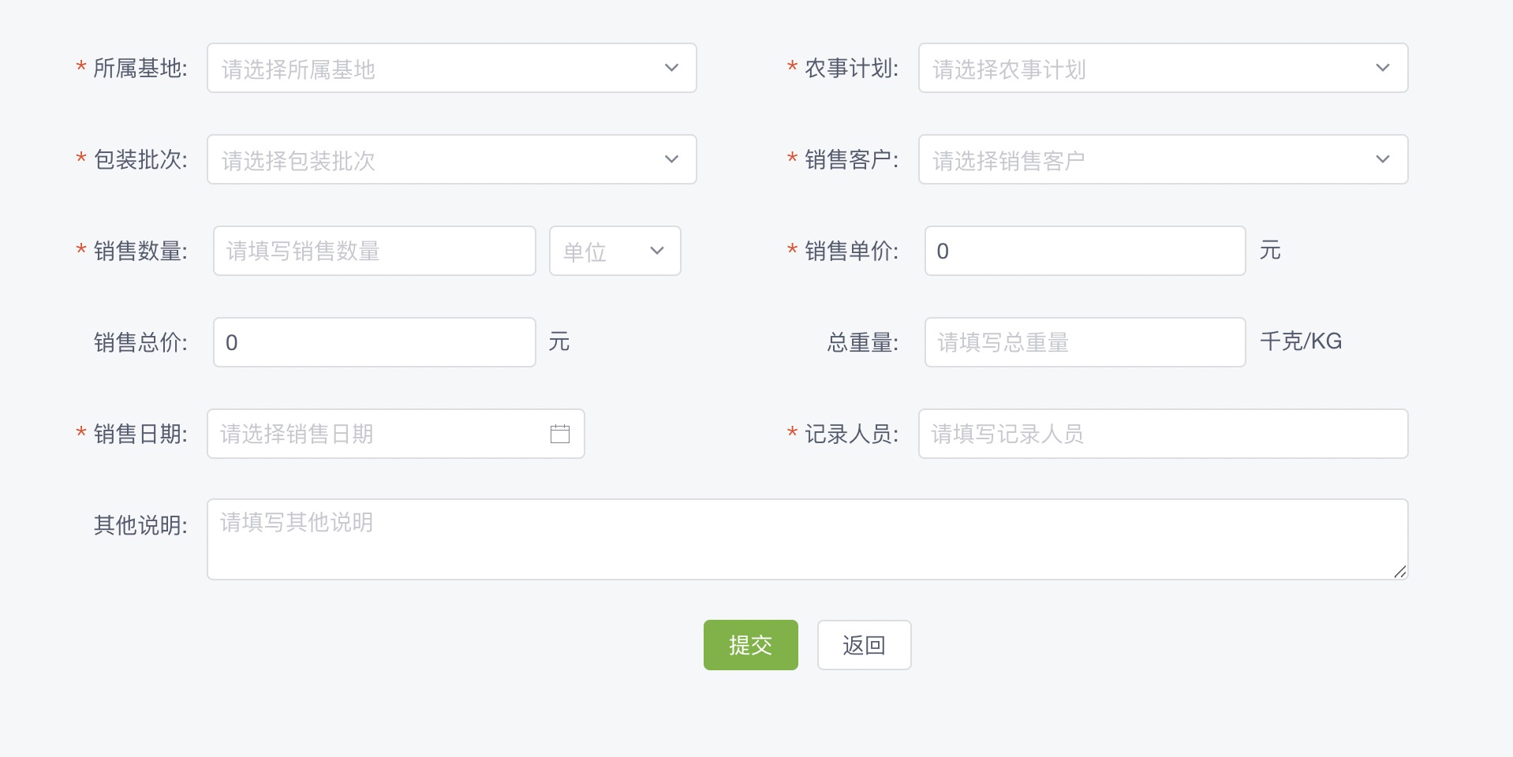Viewport: 1513px width, 757px height.
Task: Expand the 请选择所属基地 select box
Action: 452,68
